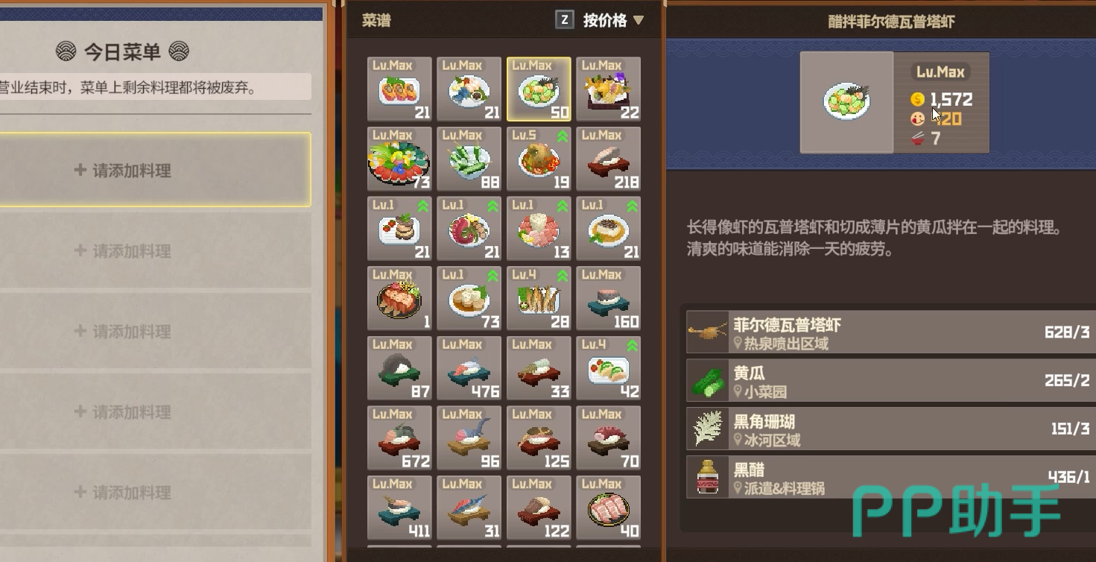The image size is (1096, 562).
Task: Click the Z key sort shortcut icon
Action: [565, 20]
